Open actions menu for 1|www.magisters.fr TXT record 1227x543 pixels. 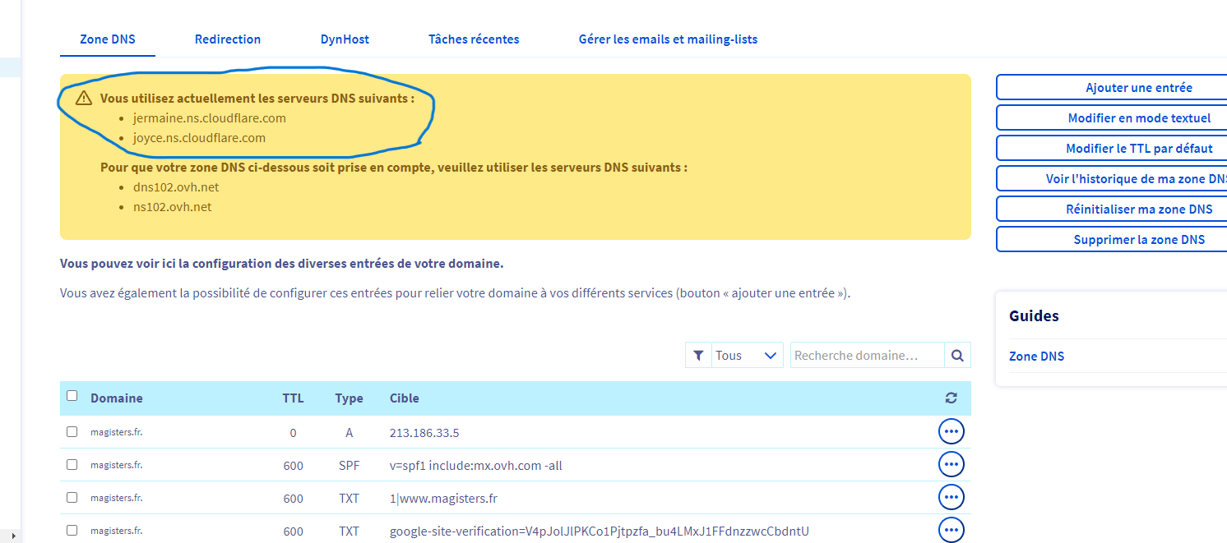tap(952, 497)
